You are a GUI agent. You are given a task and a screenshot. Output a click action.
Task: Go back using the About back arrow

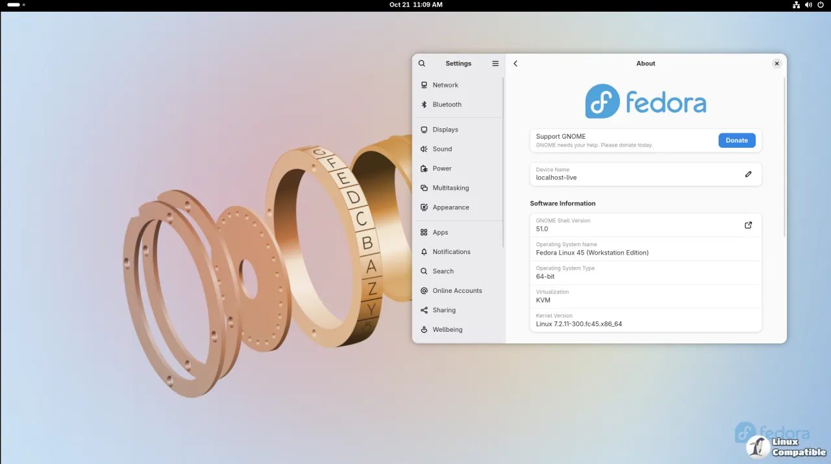point(515,64)
